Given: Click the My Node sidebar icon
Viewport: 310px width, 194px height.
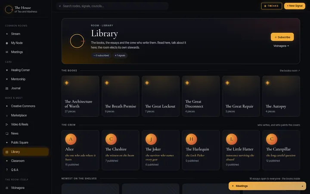Looking at the screenshot, I should pos(7,43).
